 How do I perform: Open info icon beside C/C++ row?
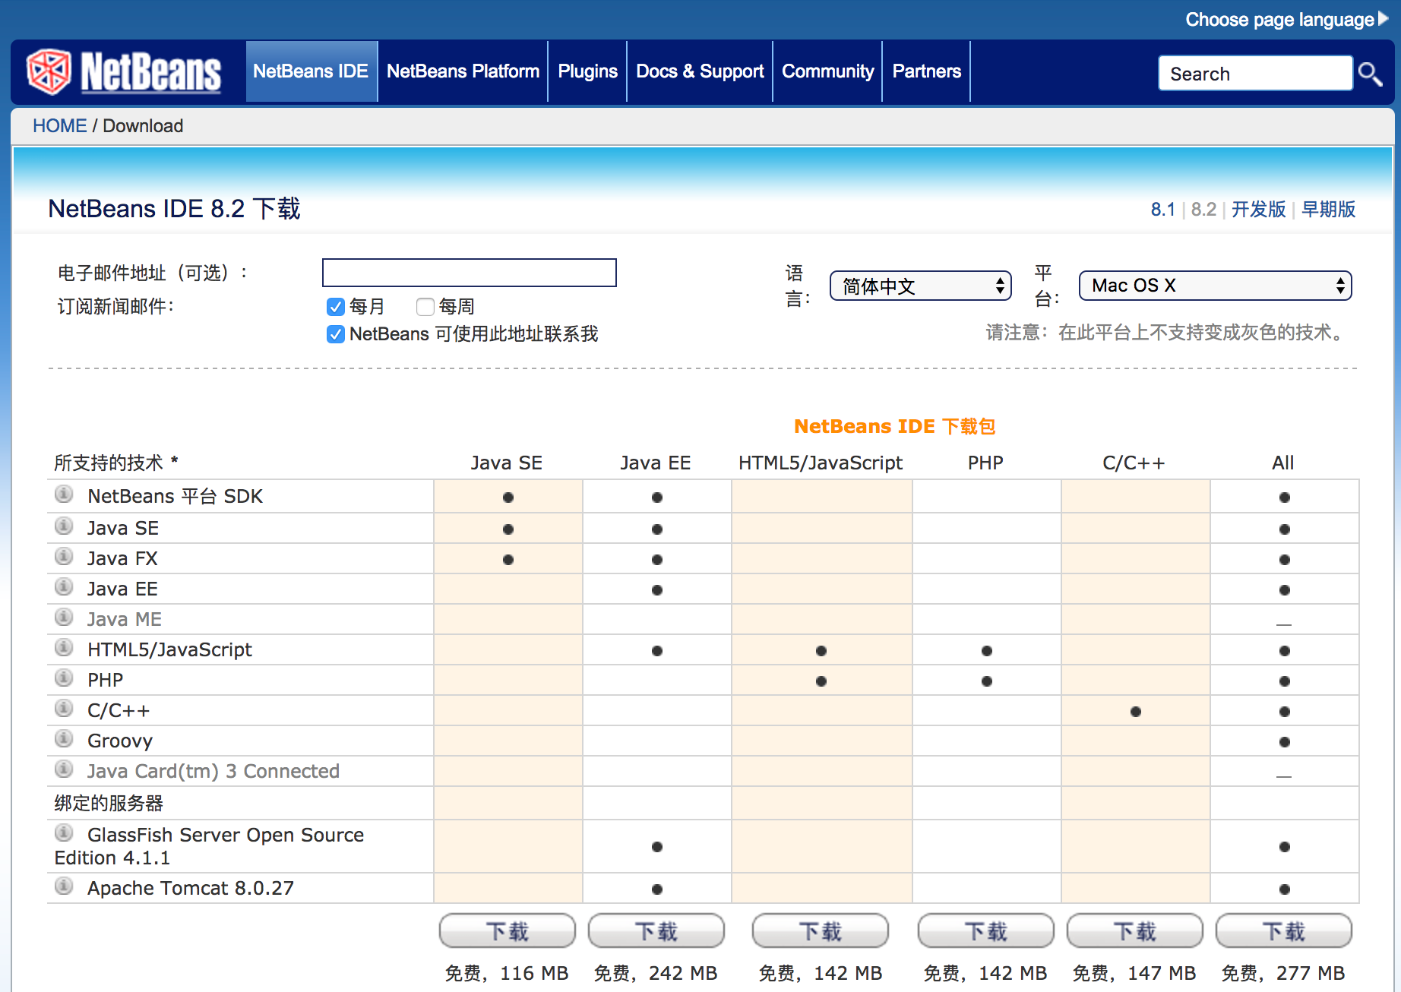[x=65, y=709]
